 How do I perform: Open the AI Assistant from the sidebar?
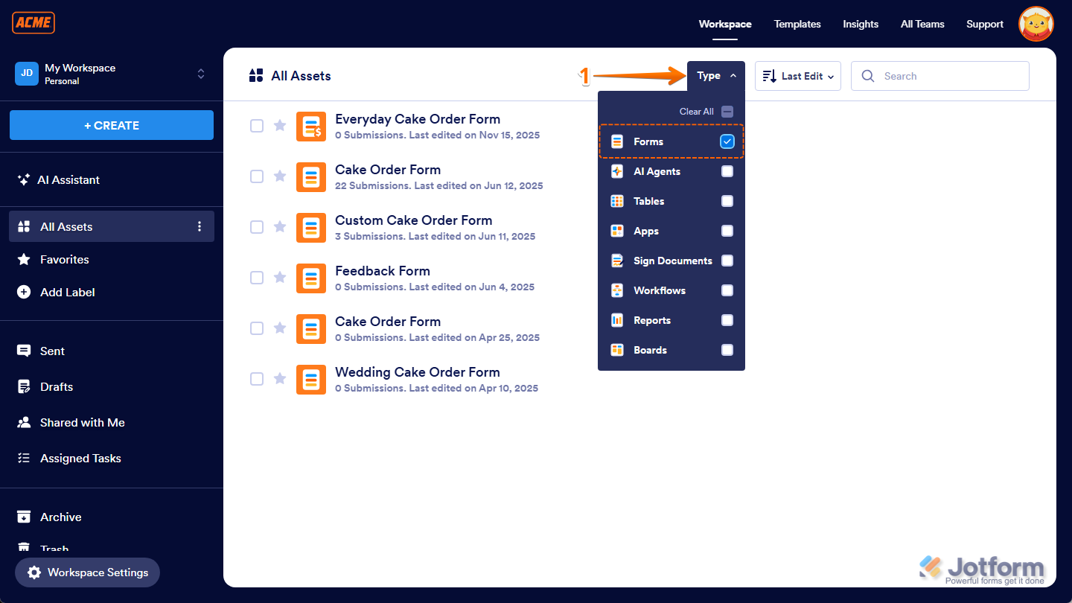pos(69,179)
